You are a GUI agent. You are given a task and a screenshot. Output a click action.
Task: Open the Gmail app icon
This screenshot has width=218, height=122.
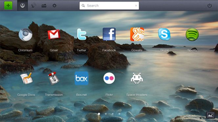pyautogui.click(x=54, y=34)
